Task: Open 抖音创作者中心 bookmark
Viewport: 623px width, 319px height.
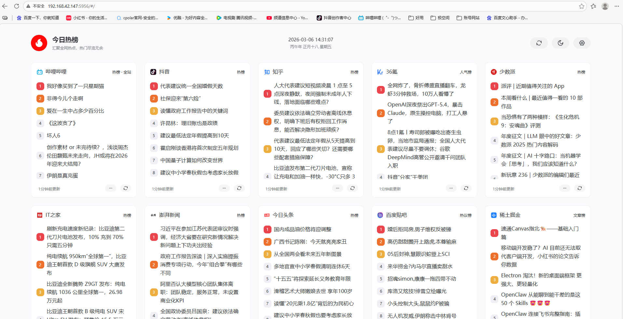Action: [334, 18]
